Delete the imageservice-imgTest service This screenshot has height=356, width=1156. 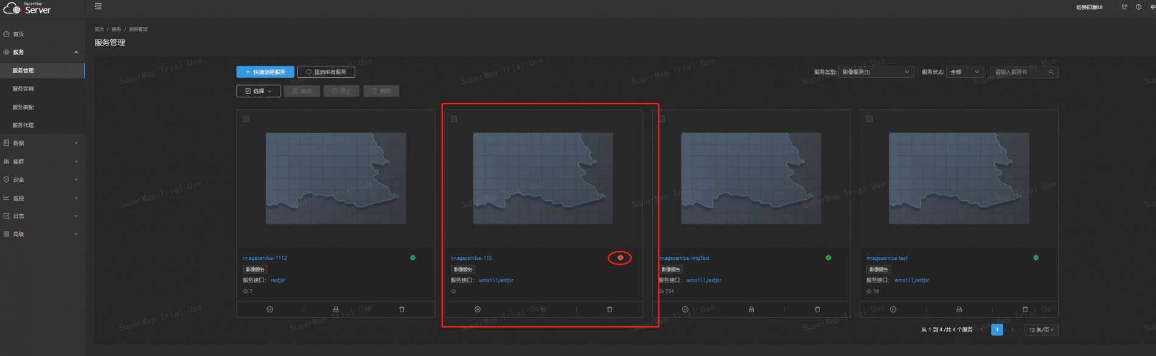(817, 309)
